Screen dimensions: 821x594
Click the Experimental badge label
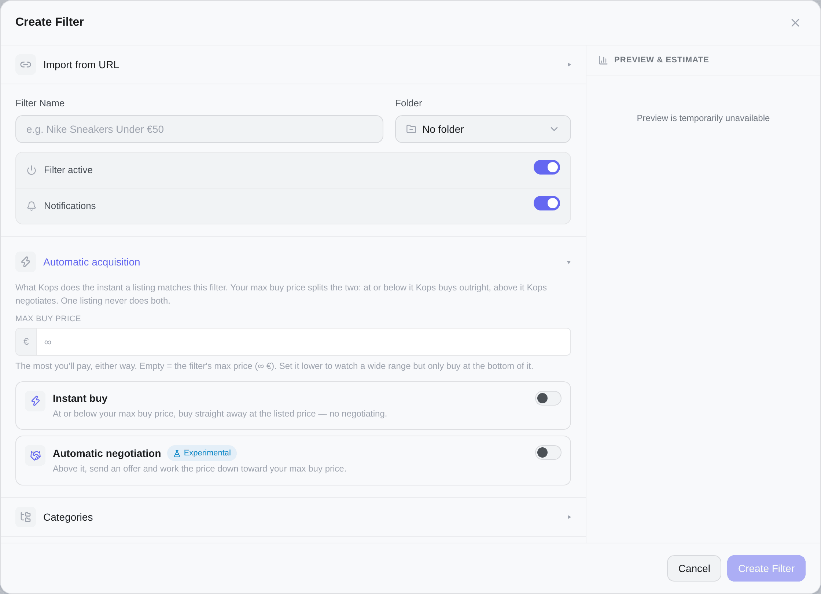tap(207, 453)
